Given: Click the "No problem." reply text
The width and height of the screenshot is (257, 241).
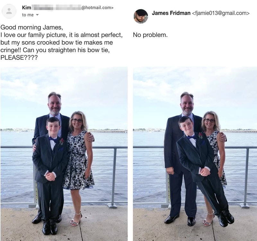Looking at the screenshot, I should (x=150, y=35).
